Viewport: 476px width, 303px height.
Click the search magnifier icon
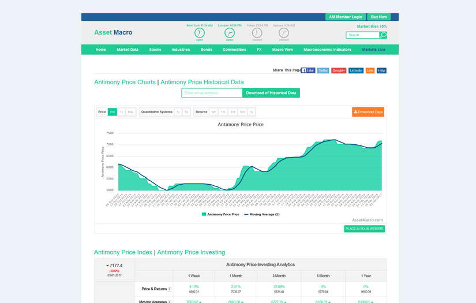pyautogui.click(x=383, y=35)
